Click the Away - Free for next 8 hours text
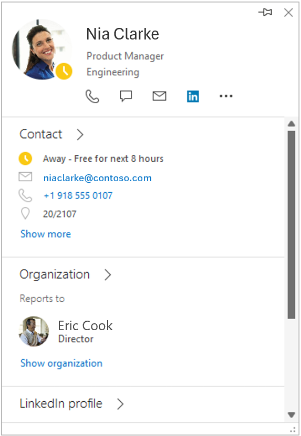Screen dimensions: 301x436 [103, 159]
